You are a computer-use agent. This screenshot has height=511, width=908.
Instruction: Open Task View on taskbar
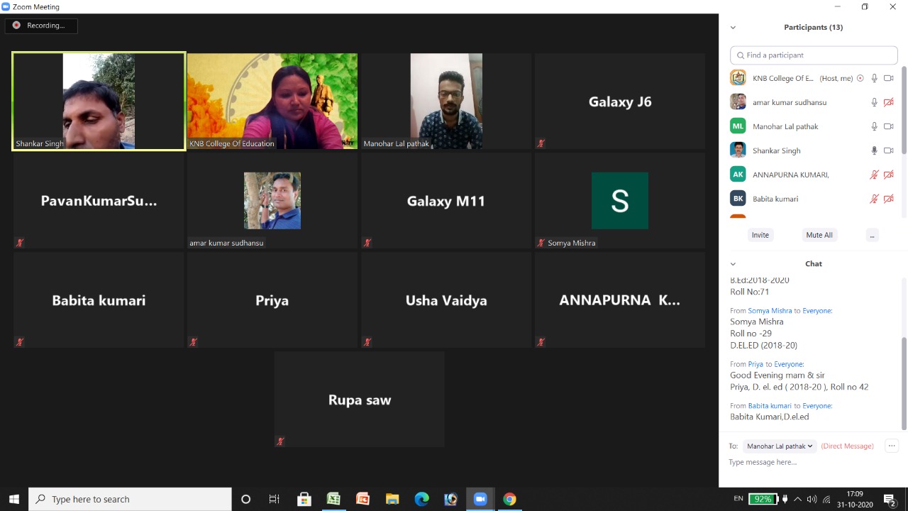click(x=275, y=499)
